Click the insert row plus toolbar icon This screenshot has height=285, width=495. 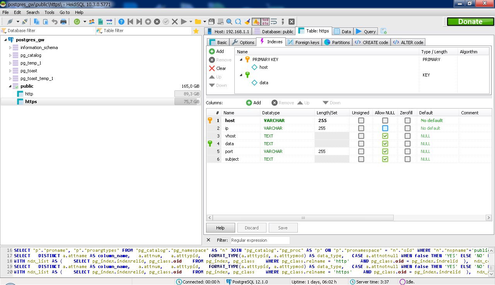148,22
